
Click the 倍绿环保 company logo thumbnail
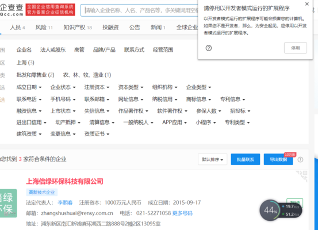tap(8, 203)
